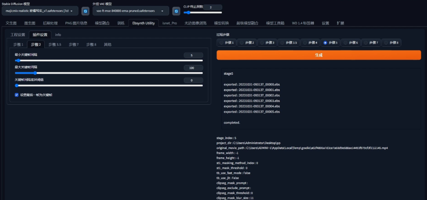This screenshot has height=200, width=427.
Task: Select the 步骤 2 tab in plugin settings
Action: [36, 44]
